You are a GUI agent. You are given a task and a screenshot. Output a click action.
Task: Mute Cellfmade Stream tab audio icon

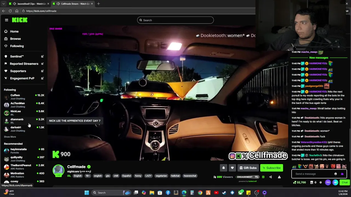(x=58, y=4)
